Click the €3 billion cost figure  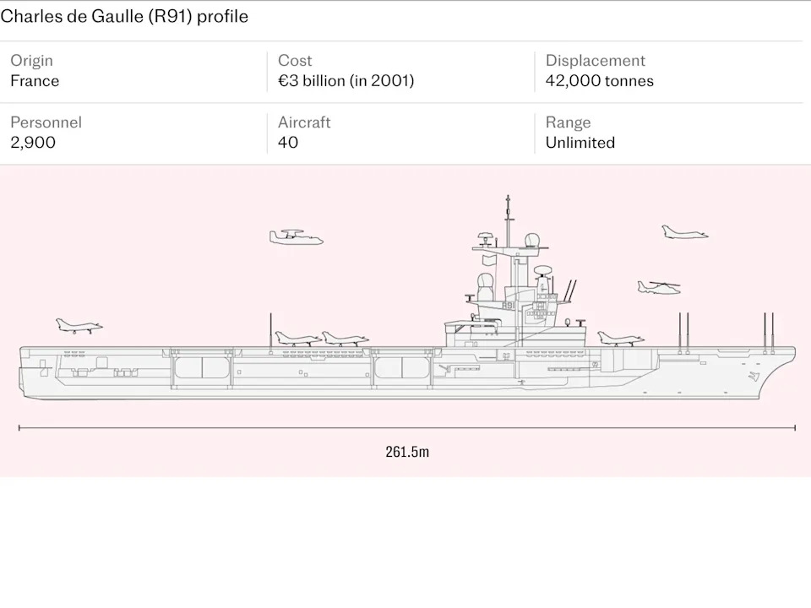[346, 81]
